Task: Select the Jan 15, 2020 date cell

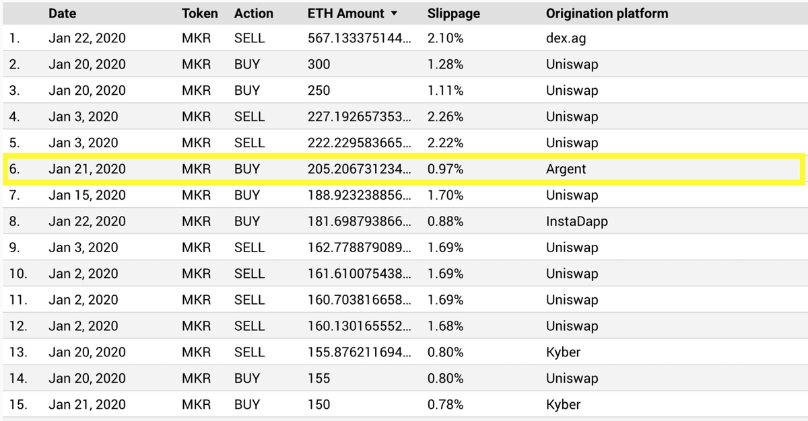Action: coord(87,196)
